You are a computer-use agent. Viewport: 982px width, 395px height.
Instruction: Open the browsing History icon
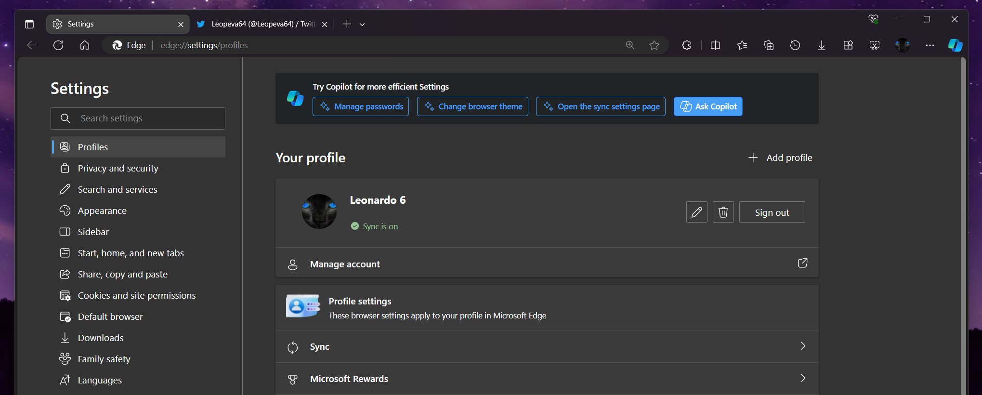coord(795,45)
